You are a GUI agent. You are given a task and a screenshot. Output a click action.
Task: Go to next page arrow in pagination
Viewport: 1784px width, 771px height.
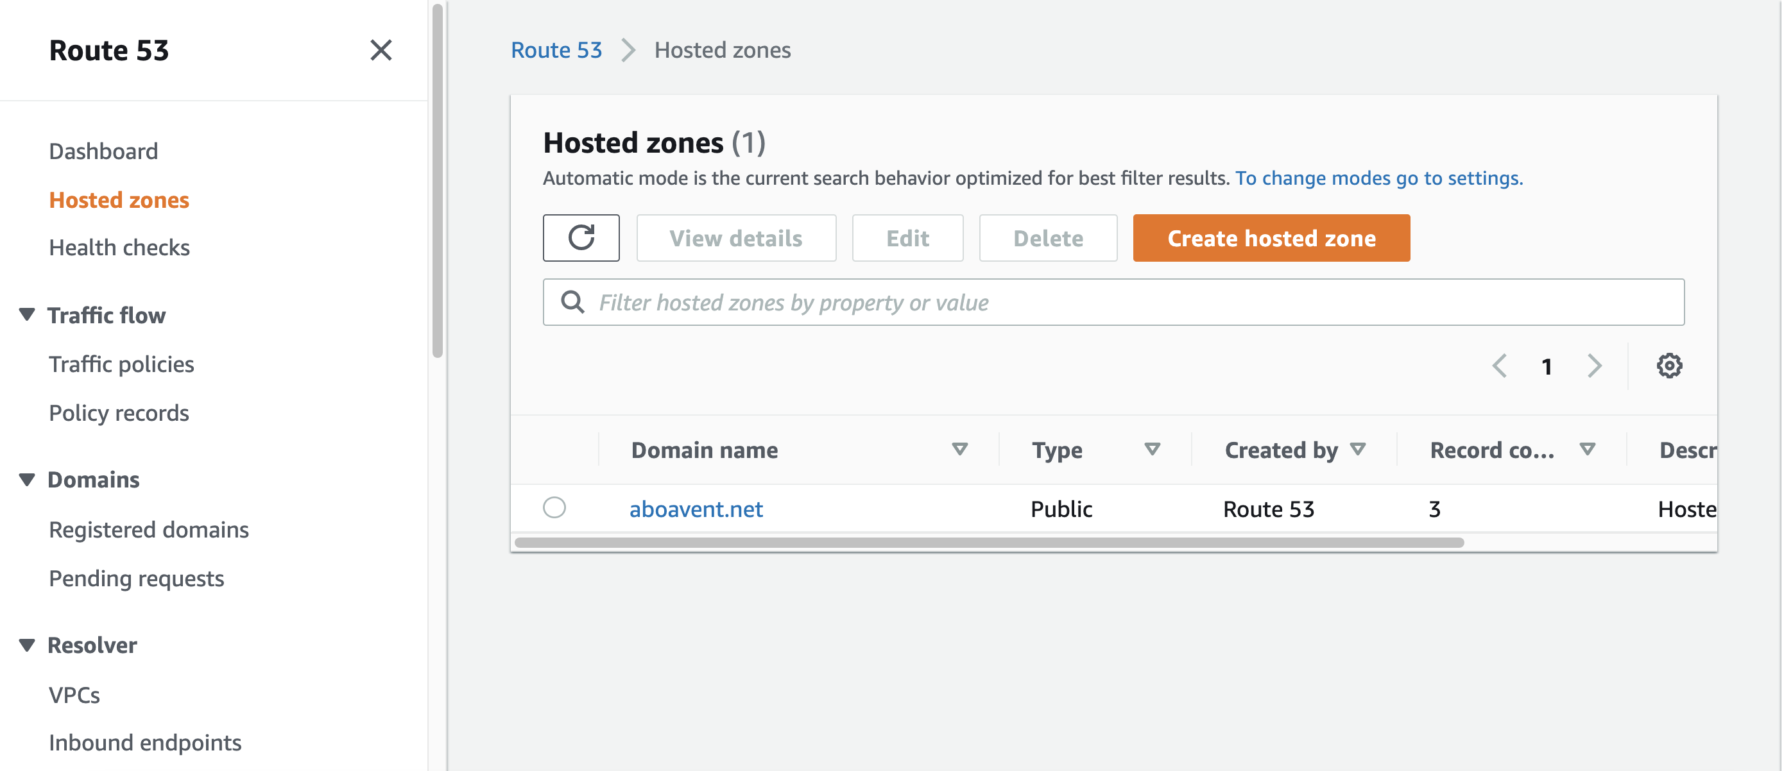click(1594, 366)
